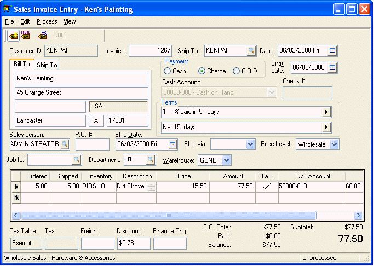374x266 pixels.
Task: Click the Customer ID KENPAI field
Action: (x=71, y=51)
